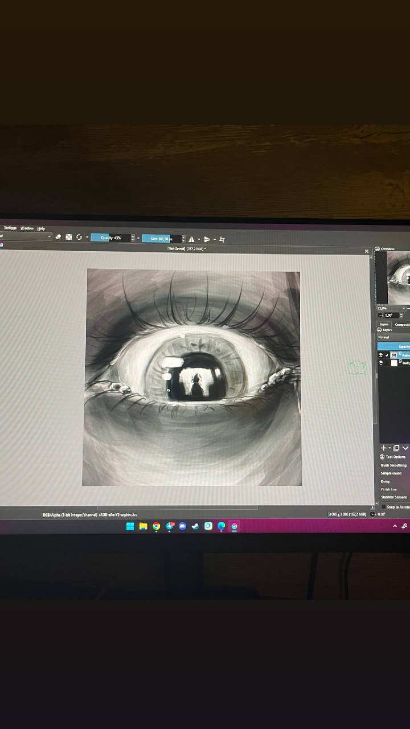
Task: Hide the Background layer with eye icon
Action: point(380,363)
